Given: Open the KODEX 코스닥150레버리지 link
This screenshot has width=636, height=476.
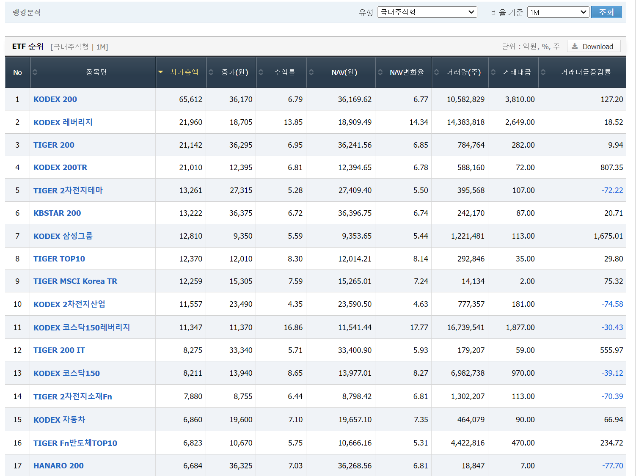Looking at the screenshot, I should 82,327.
